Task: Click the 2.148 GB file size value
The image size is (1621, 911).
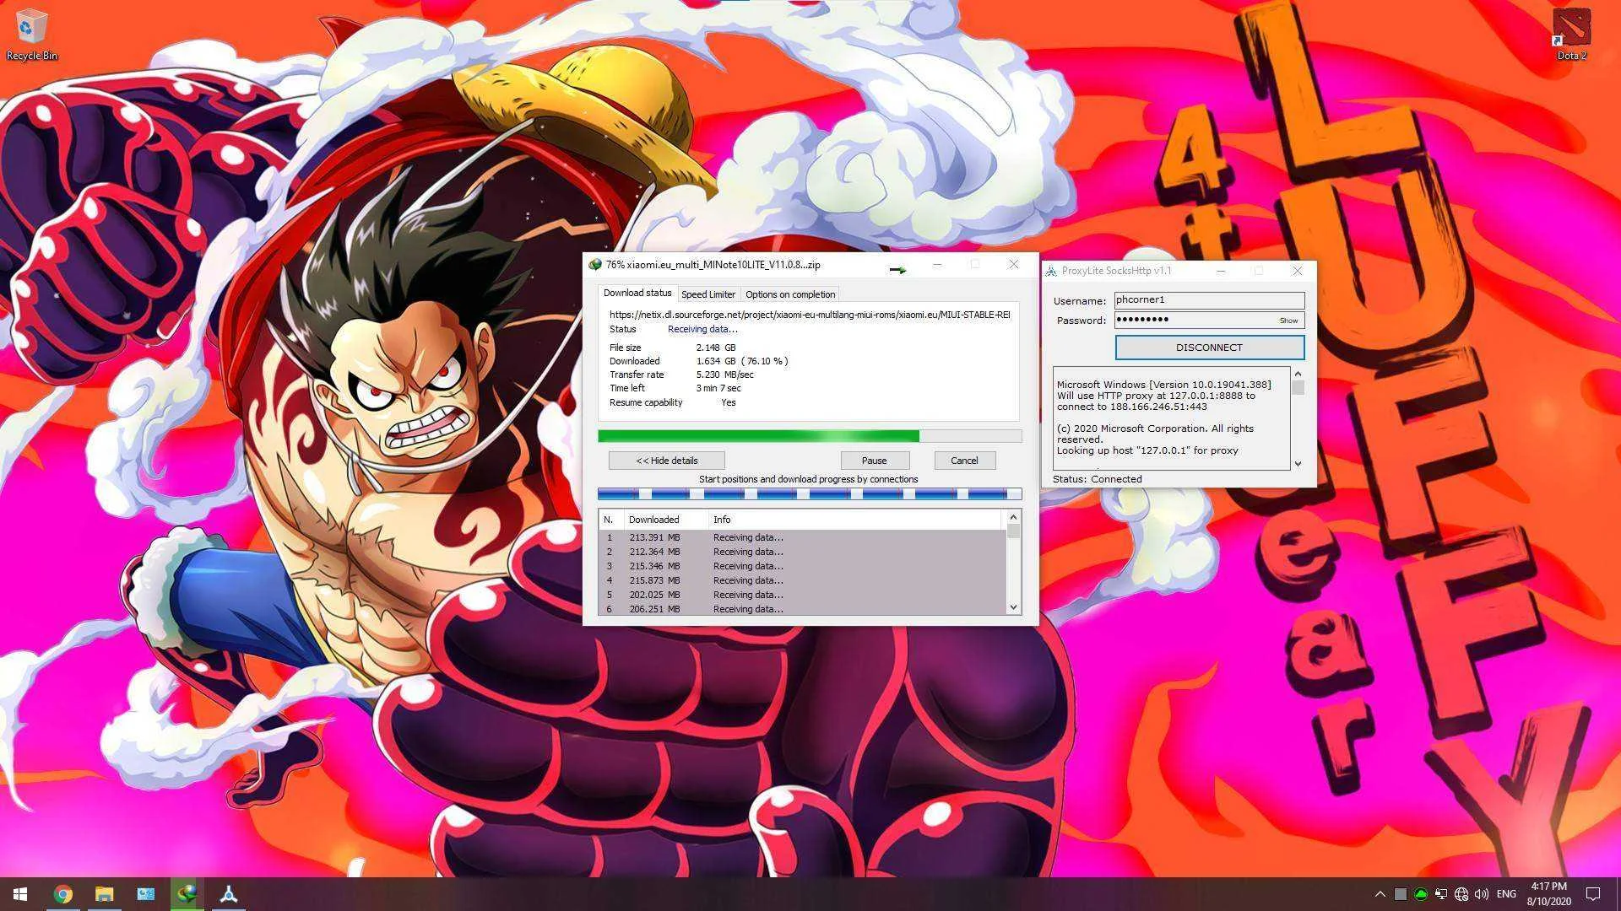Action: pyautogui.click(x=715, y=348)
